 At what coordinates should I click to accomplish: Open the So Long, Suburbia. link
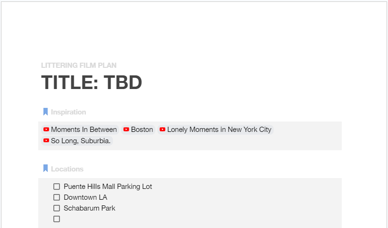(81, 140)
